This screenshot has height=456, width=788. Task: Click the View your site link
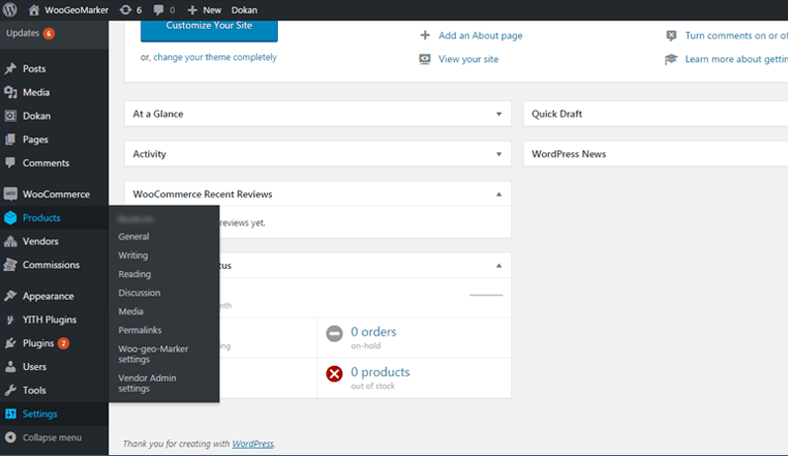(x=469, y=59)
